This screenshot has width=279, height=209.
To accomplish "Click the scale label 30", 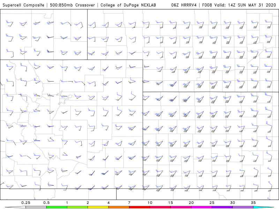I will coord(233,203).
